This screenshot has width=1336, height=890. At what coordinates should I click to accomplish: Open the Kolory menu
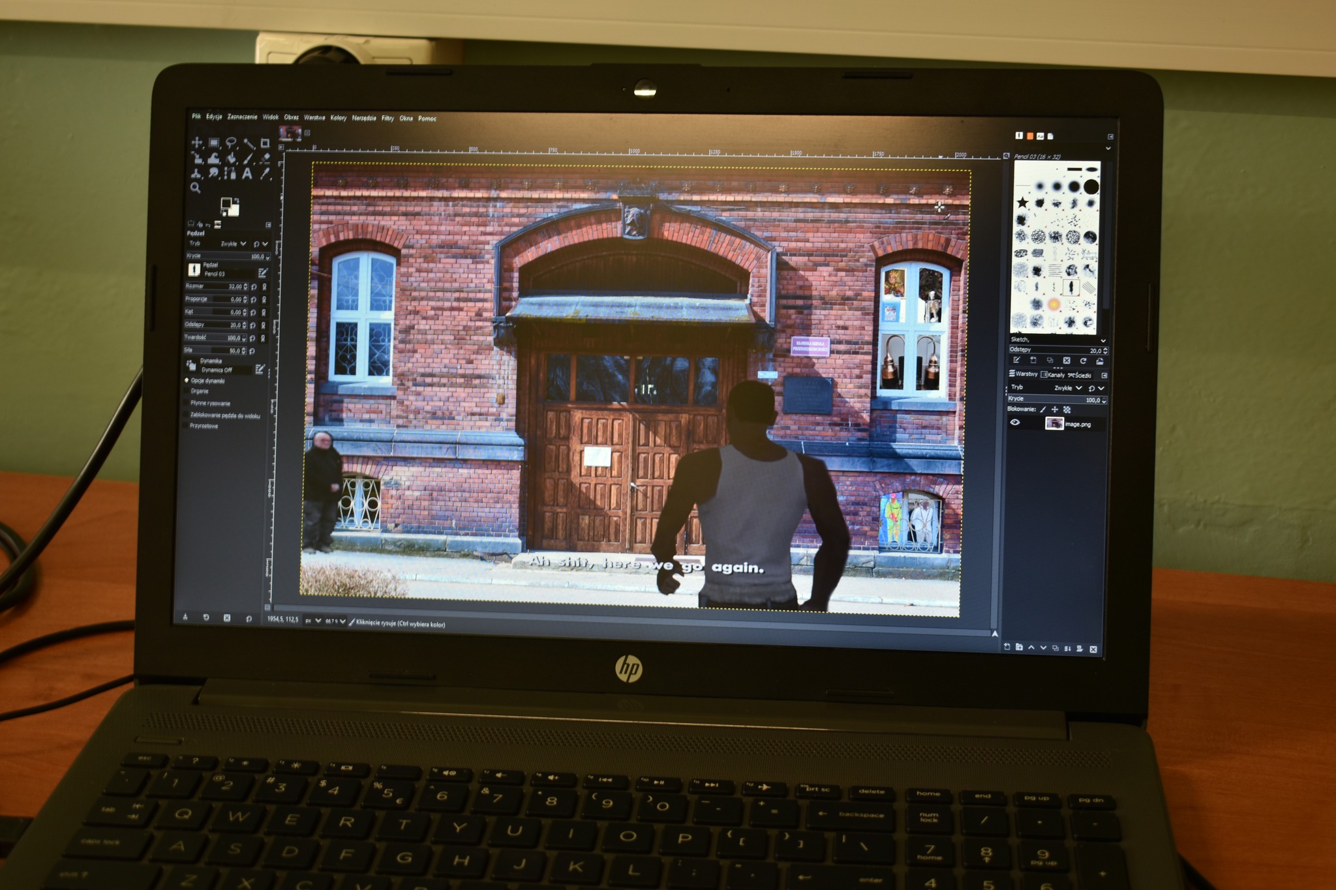coord(339,117)
